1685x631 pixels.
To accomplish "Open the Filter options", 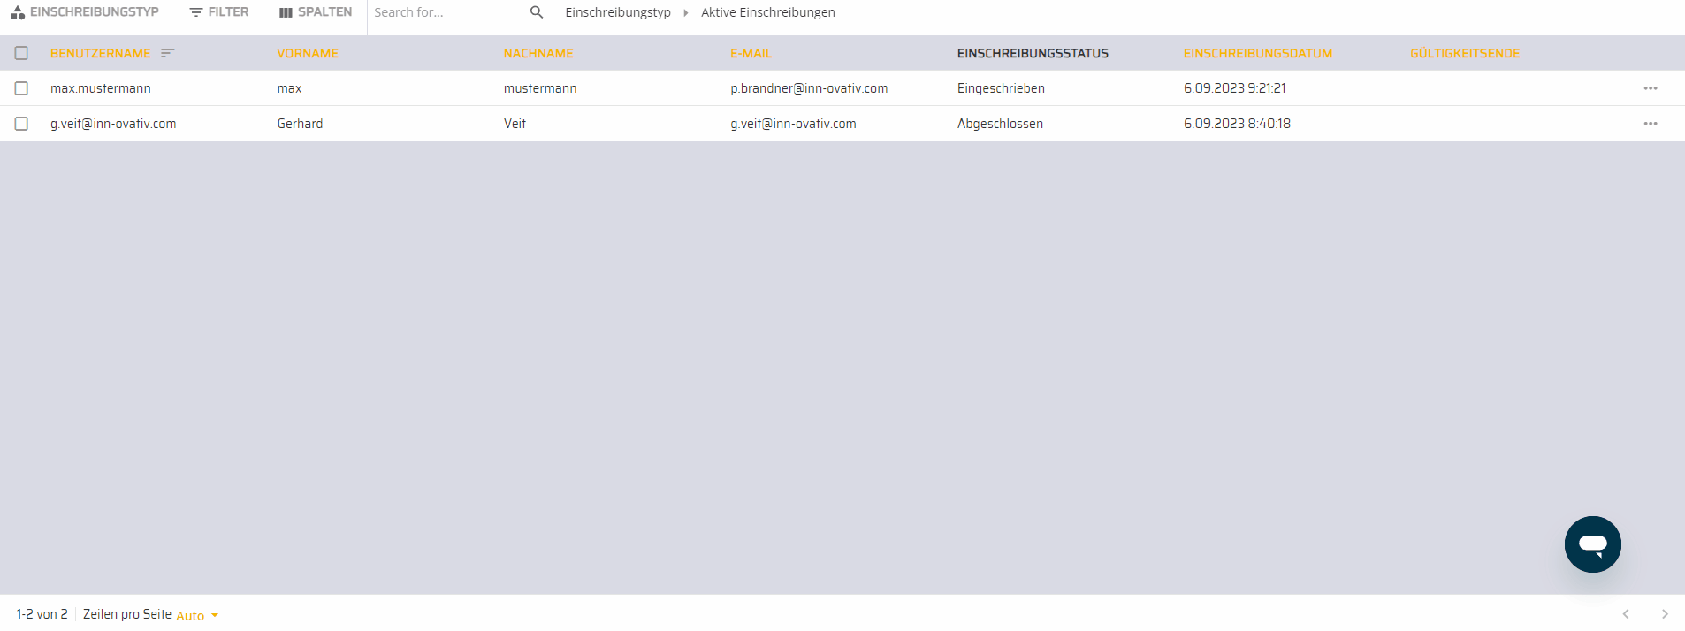I will (x=219, y=12).
